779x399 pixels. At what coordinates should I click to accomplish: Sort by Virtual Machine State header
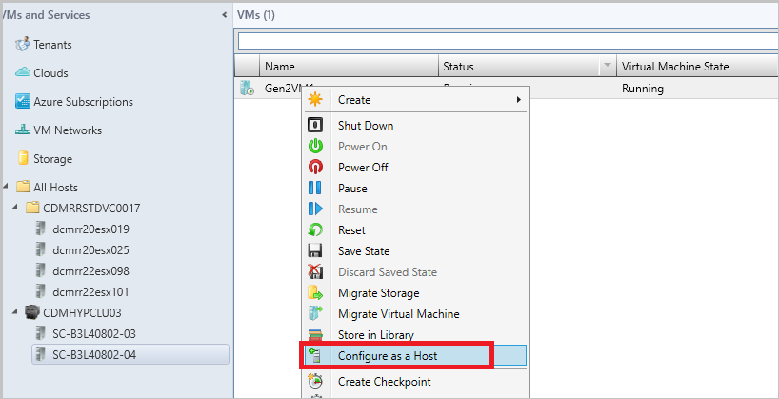(x=697, y=66)
